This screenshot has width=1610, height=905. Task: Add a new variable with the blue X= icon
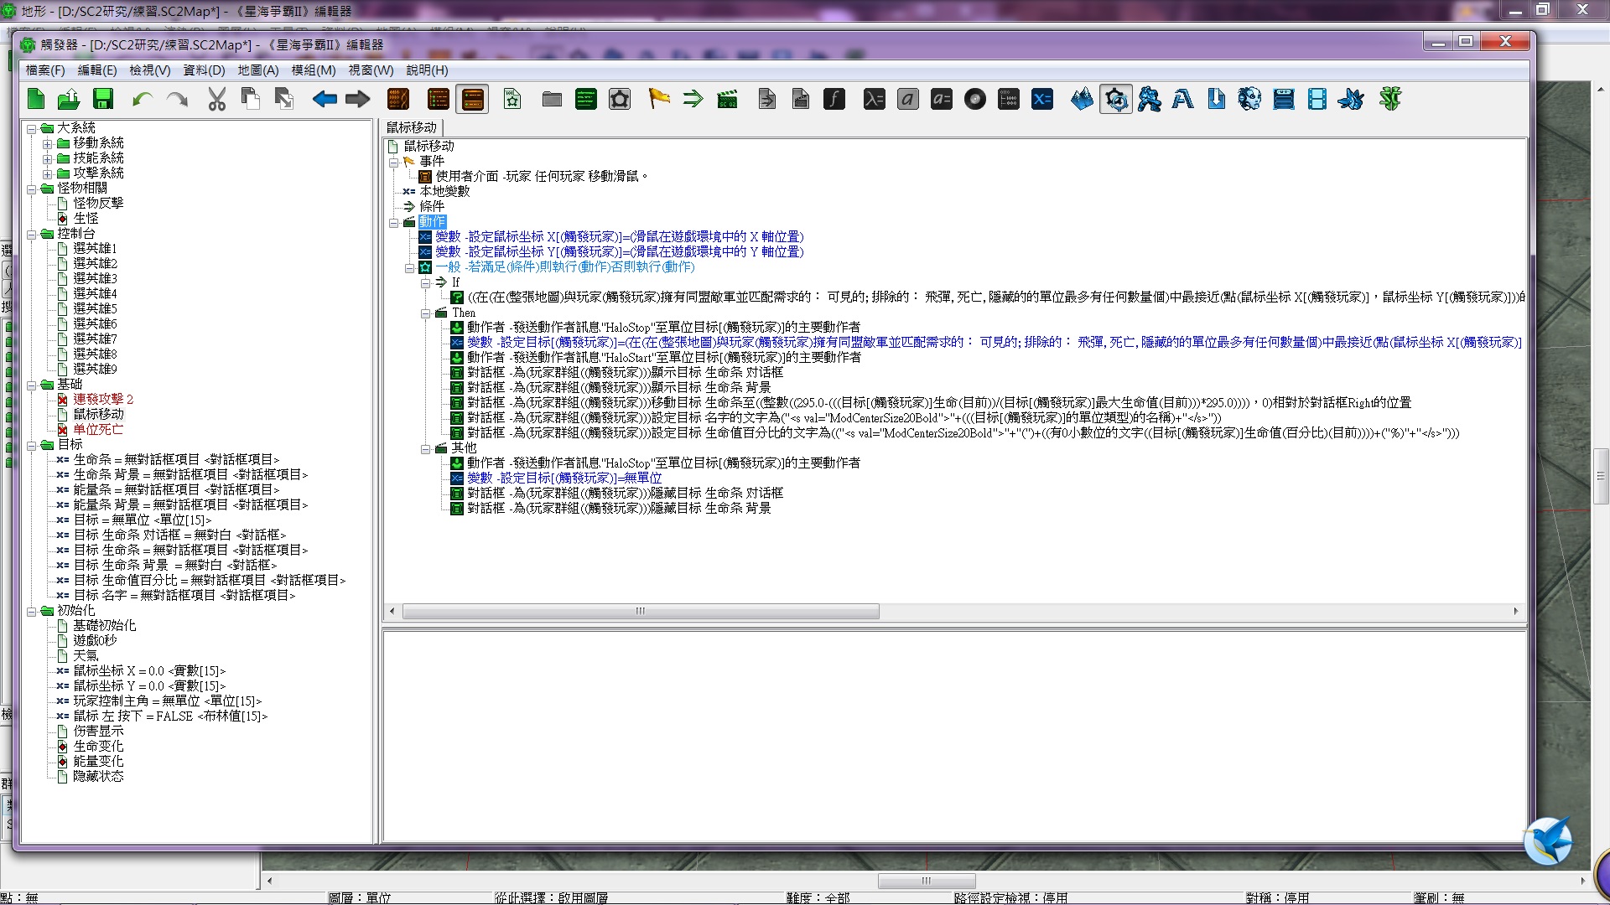[1042, 99]
